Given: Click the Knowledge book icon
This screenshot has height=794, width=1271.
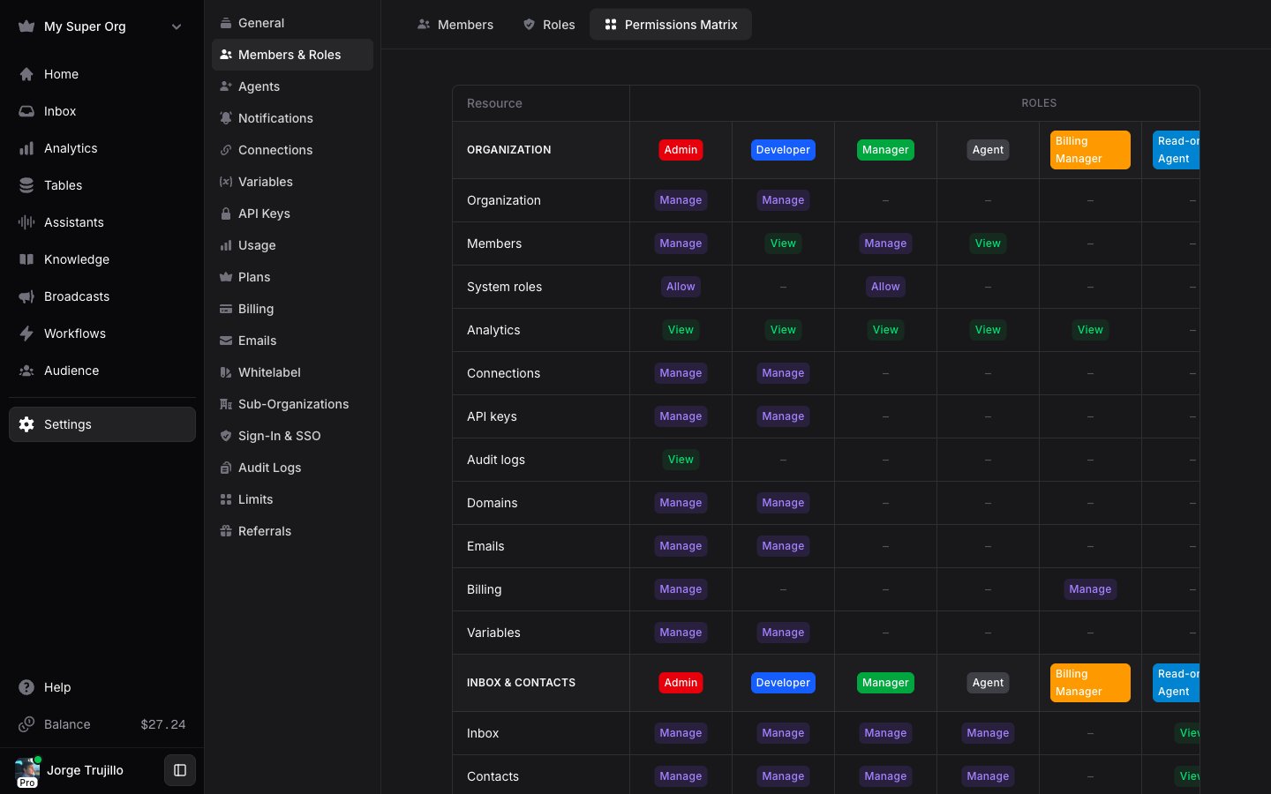Looking at the screenshot, I should pos(26,259).
